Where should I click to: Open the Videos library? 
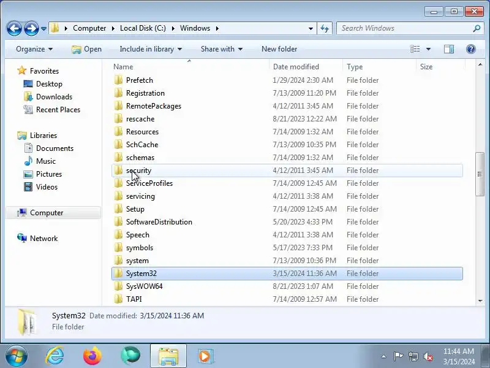point(47,187)
